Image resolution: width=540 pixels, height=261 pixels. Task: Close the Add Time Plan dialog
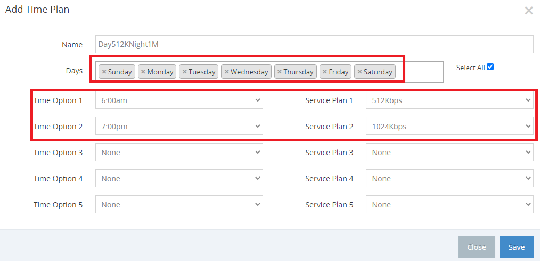(x=529, y=11)
